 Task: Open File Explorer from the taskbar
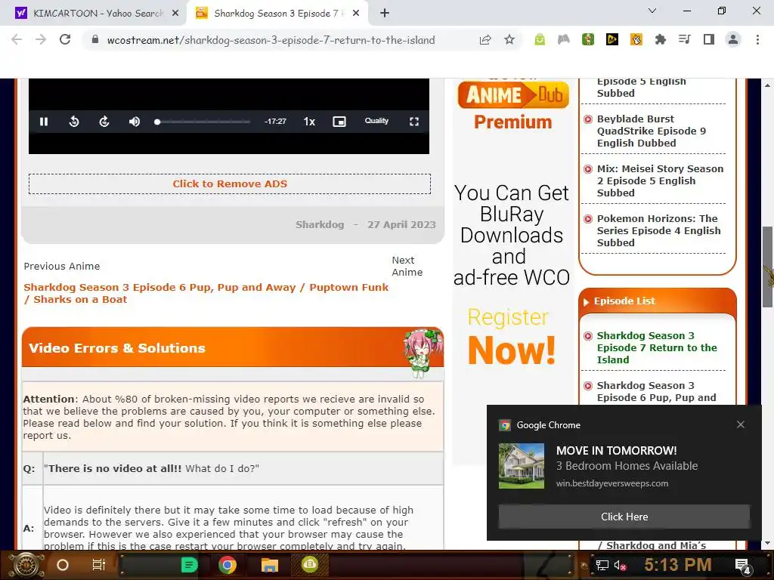(270, 565)
